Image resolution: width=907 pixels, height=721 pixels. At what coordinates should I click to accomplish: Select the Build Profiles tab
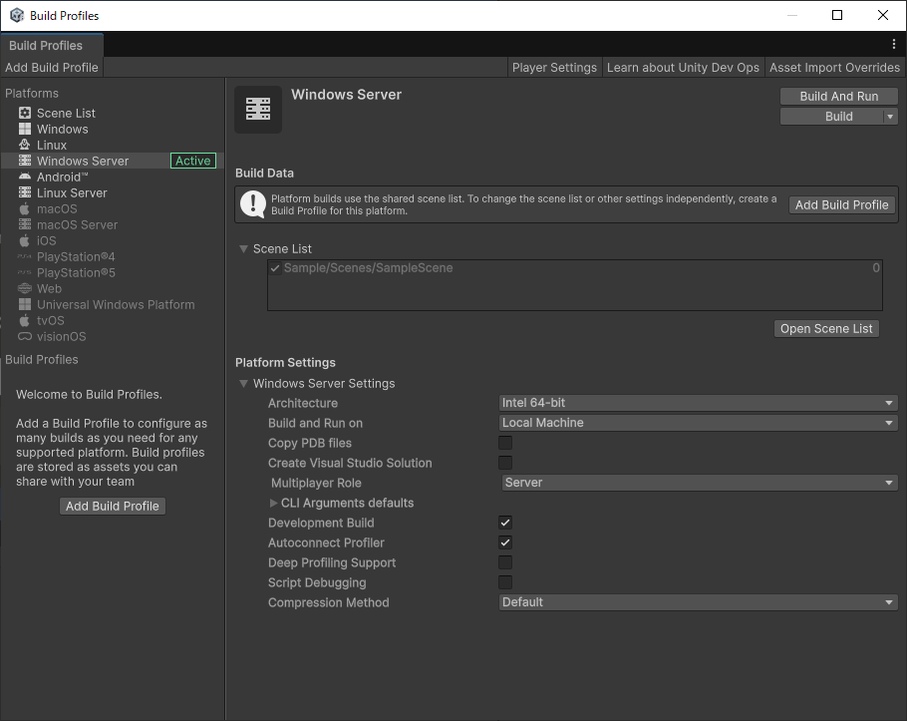pos(52,45)
